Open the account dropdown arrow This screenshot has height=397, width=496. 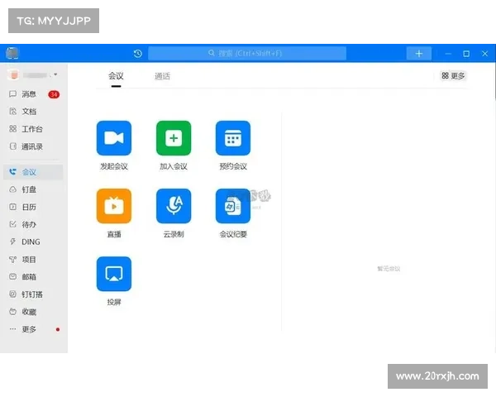click(55, 74)
